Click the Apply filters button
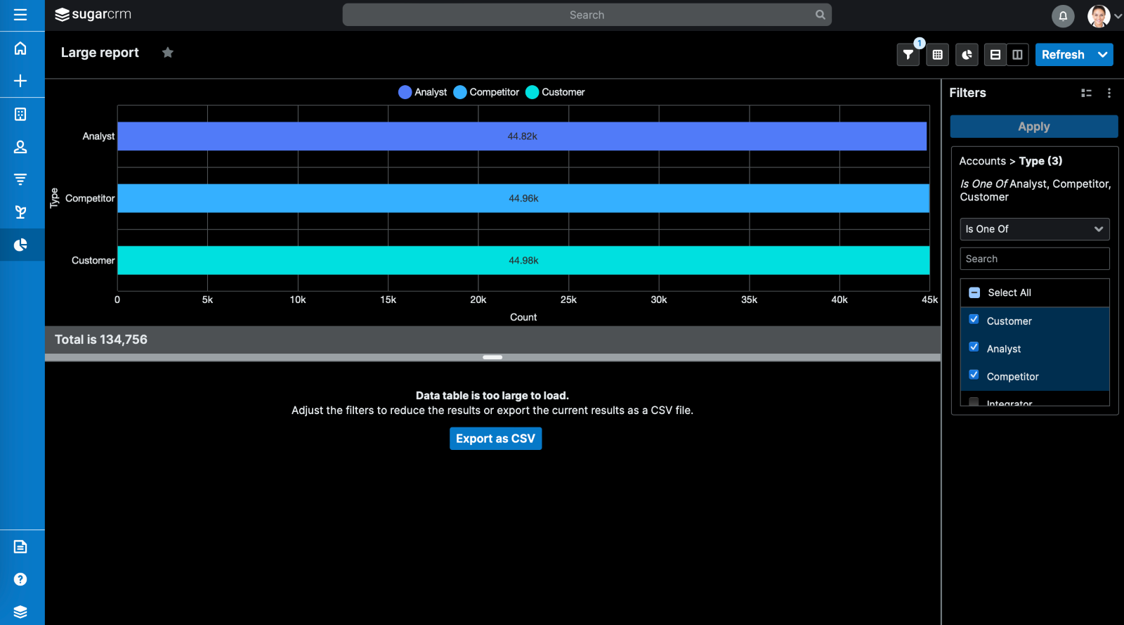The height and width of the screenshot is (625, 1124). click(x=1033, y=127)
